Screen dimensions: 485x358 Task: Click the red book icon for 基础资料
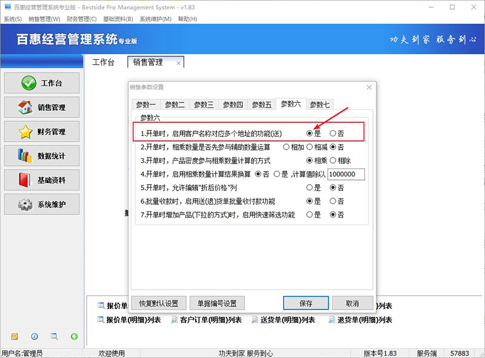tap(25, 180)
